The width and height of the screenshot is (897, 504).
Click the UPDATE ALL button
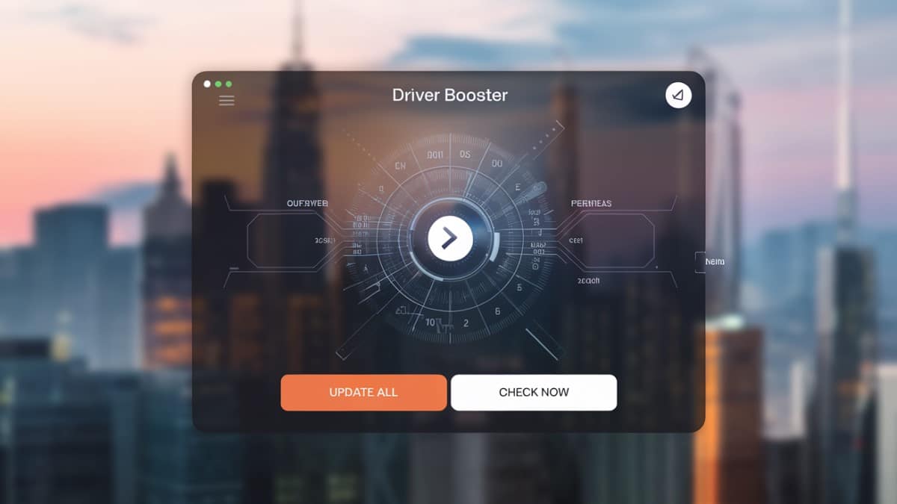[363, 393]
